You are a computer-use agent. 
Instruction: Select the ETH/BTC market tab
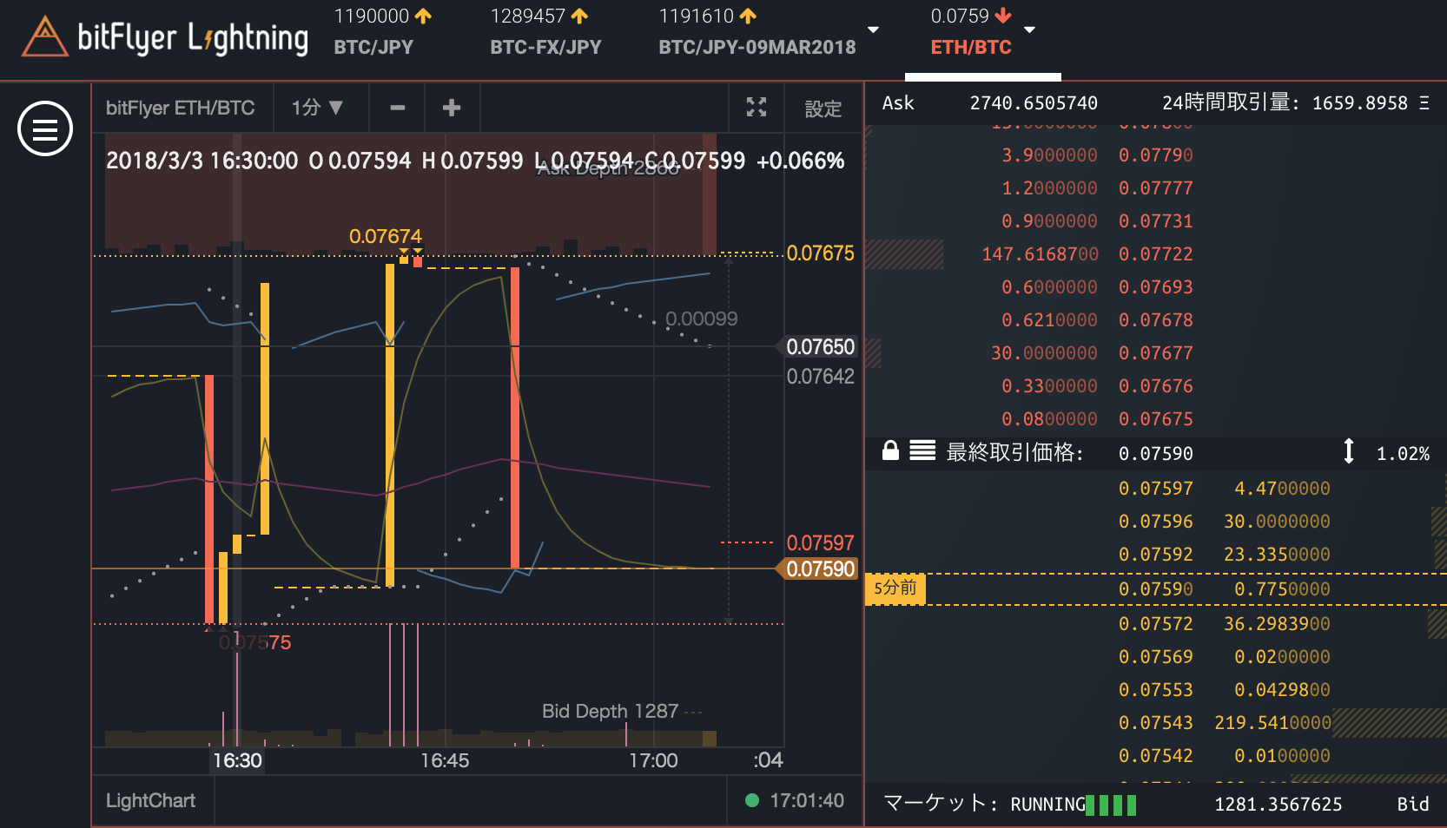pyautogui.click(x=971, y=32)
